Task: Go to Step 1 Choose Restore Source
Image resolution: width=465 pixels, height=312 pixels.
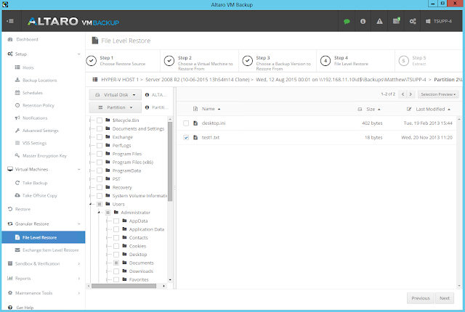Action: (122, 60)
